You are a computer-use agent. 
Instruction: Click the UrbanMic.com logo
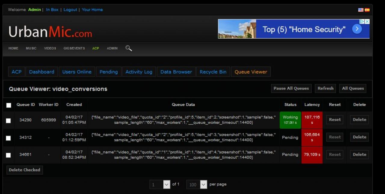click(x=50, y=32)
